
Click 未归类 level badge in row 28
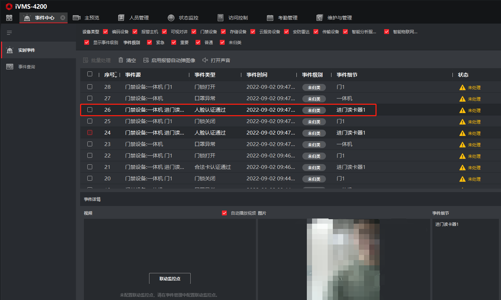(x=314, y=87)
